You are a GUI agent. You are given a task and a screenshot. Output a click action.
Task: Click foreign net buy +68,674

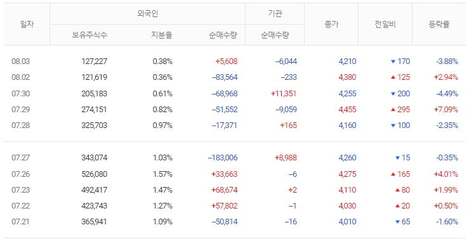[224, 189]
